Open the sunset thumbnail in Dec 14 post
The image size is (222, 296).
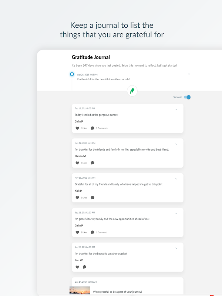click(80, 290)
